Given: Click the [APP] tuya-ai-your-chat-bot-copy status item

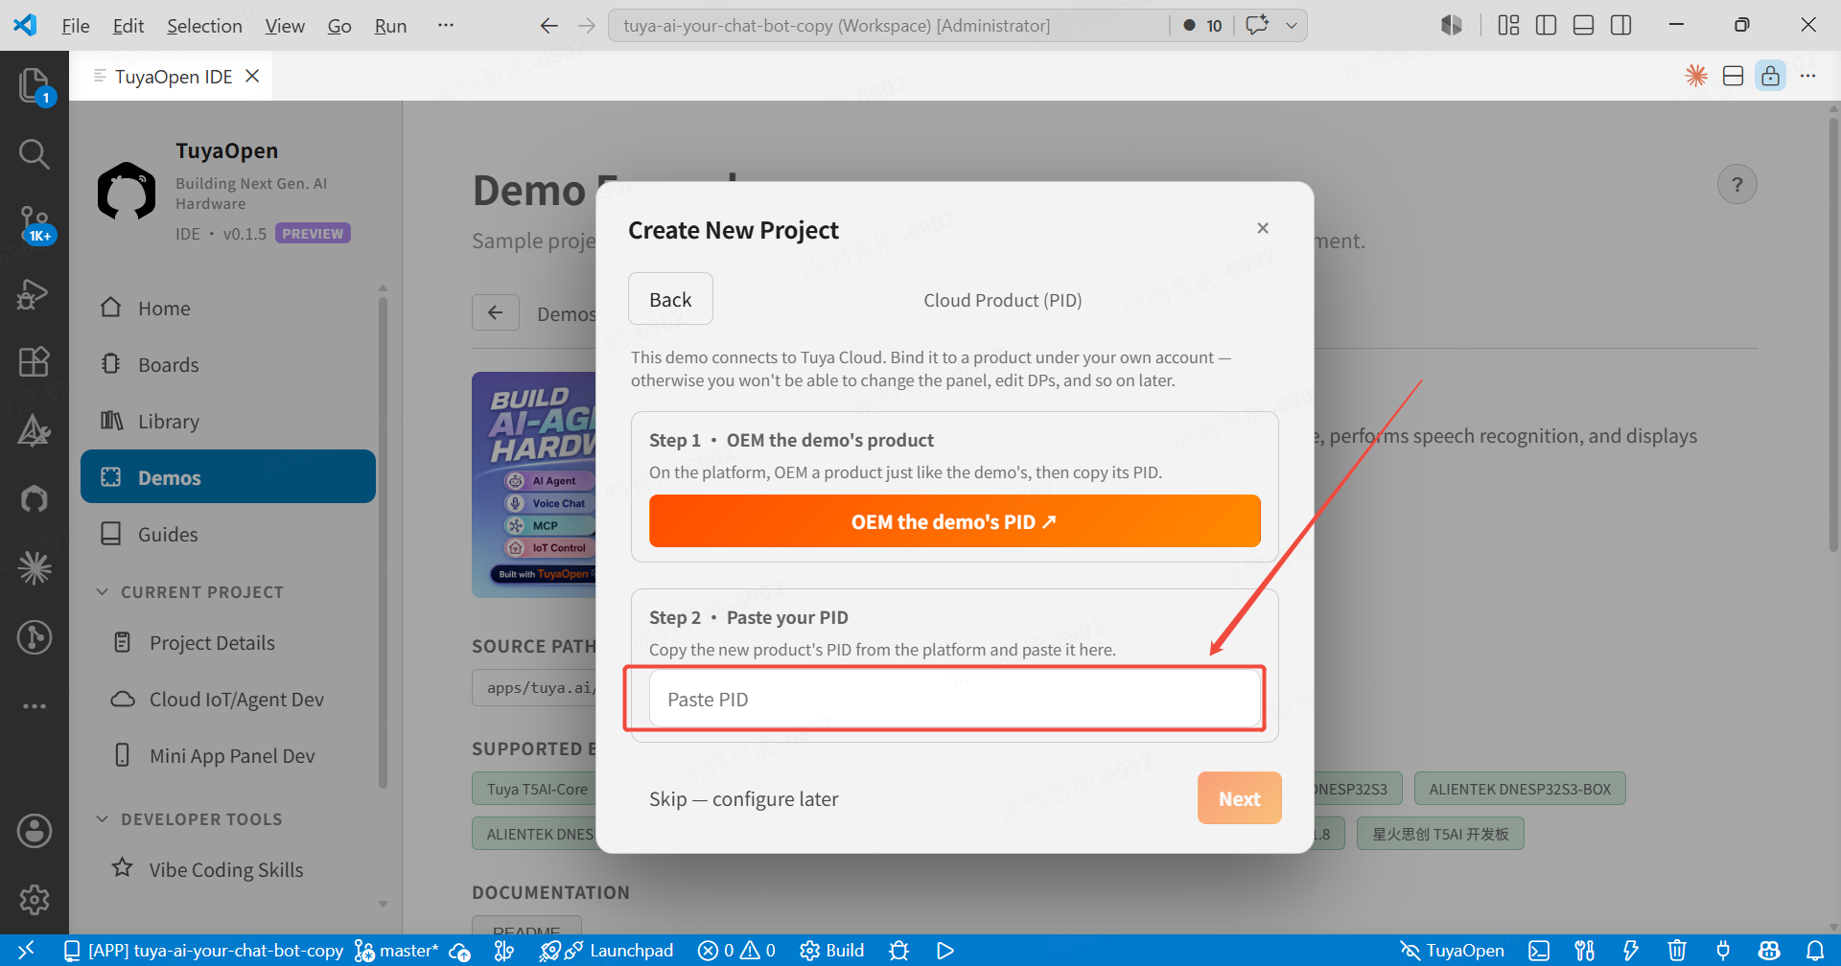Looking at the screenshot, I should point(203,950).
